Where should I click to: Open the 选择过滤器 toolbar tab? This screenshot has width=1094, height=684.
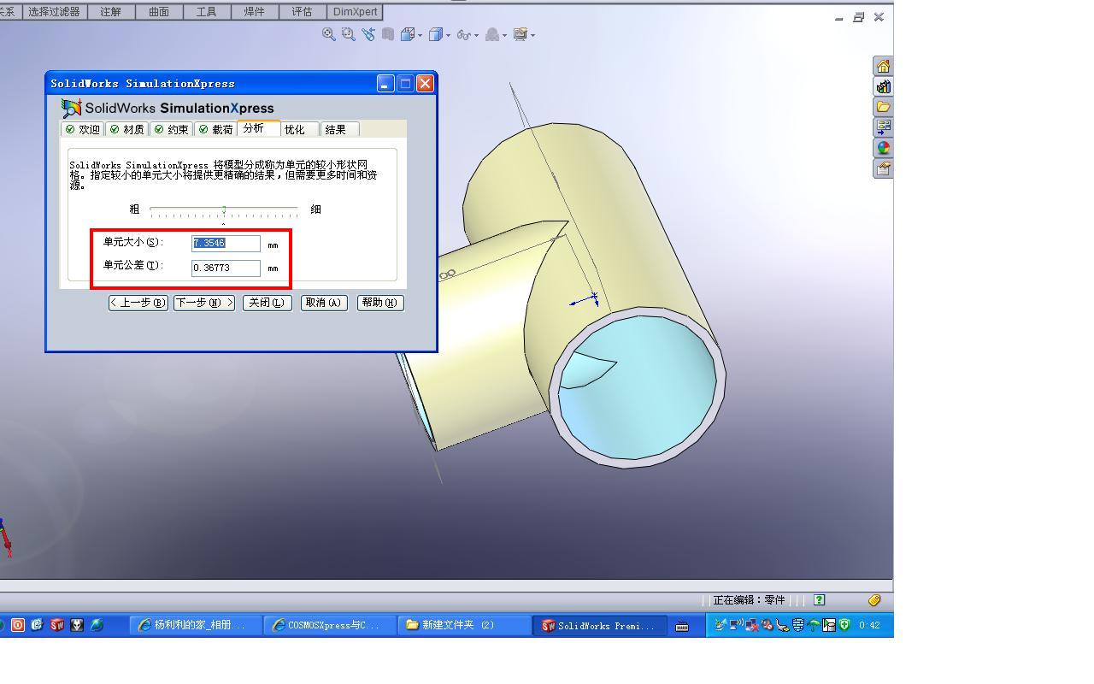55,12
